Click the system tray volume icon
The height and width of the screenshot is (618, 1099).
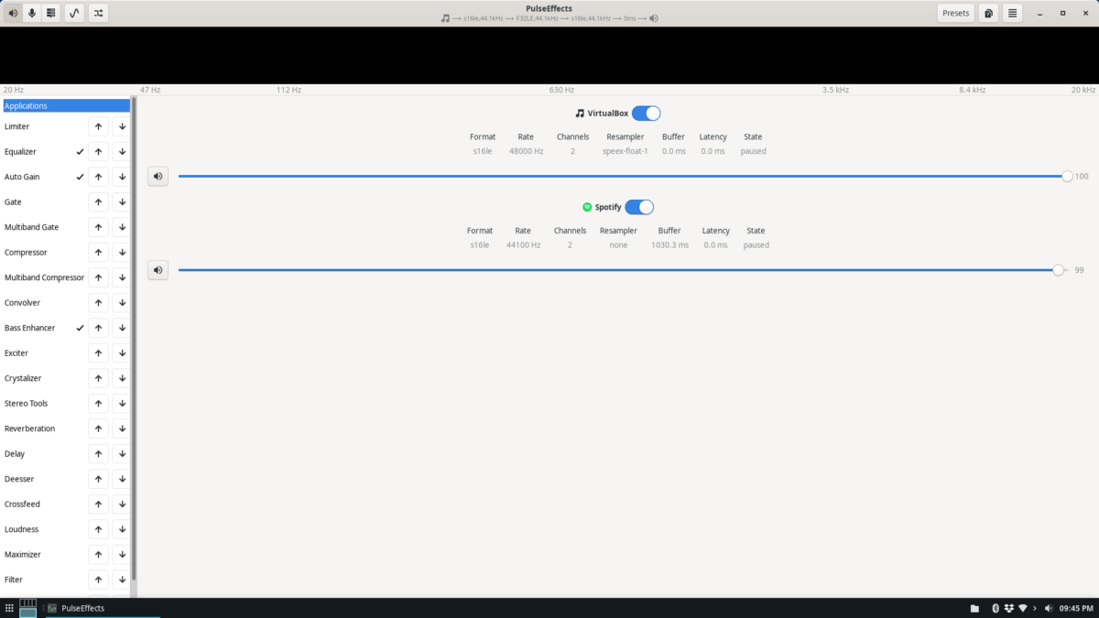point(1047,607)
